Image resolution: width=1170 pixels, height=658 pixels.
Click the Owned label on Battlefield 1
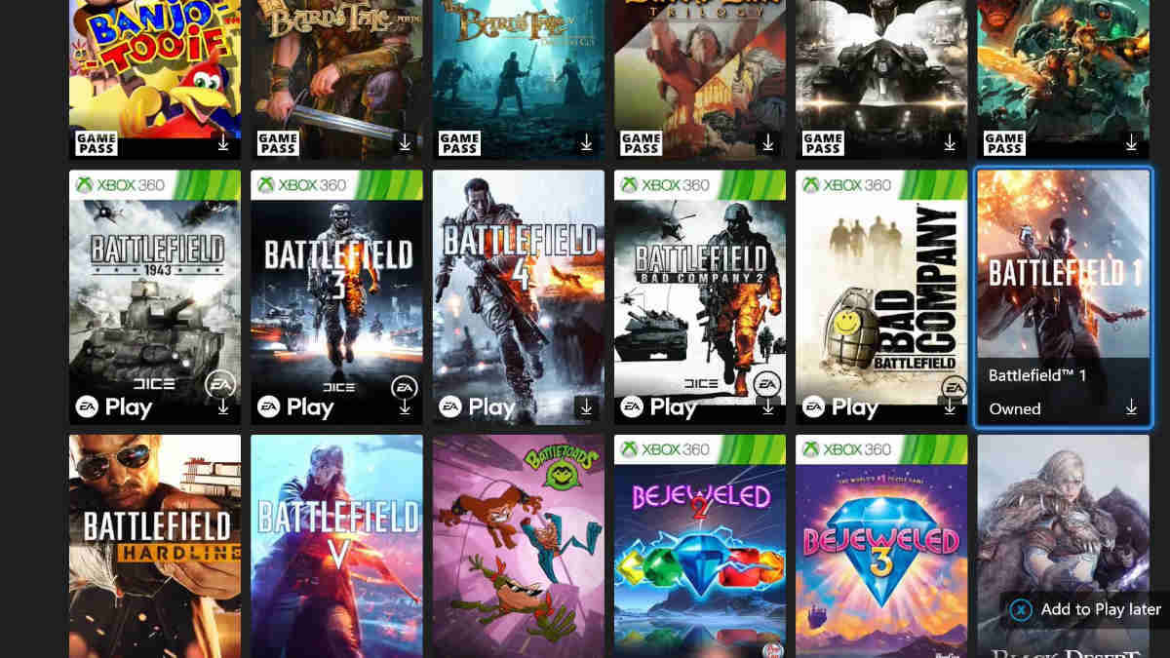point(1015,408)
